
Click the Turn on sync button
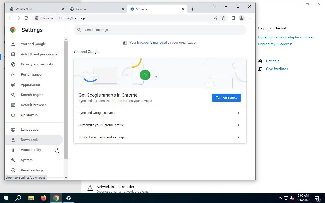pos(226,98)
